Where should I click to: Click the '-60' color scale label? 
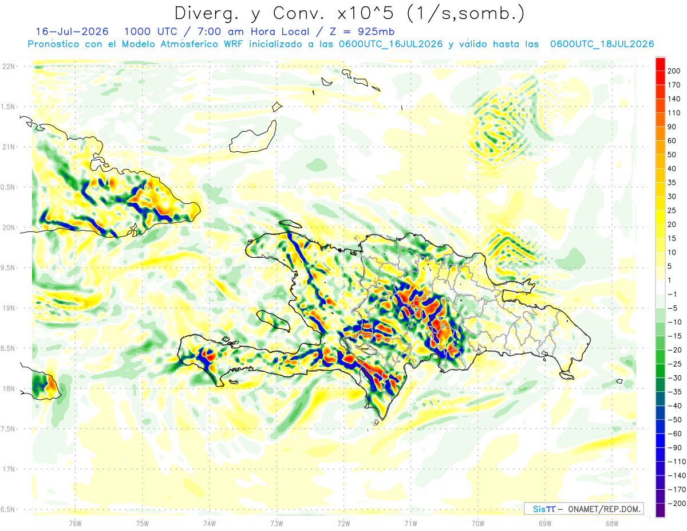[676, 434]
